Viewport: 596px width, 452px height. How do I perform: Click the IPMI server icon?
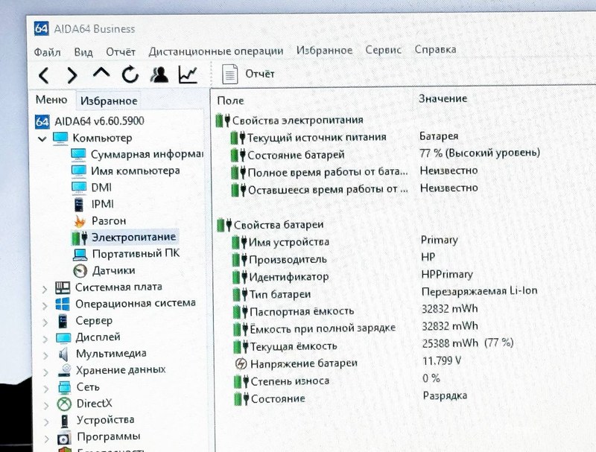(79, 204)
